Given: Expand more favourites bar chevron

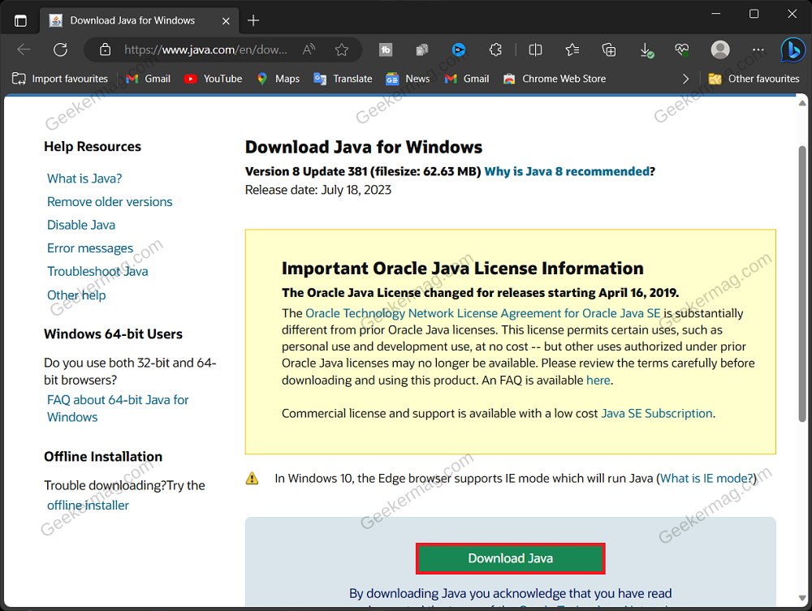Looking at the screenshot, I should pyautogui.click(x=685, y=79).
